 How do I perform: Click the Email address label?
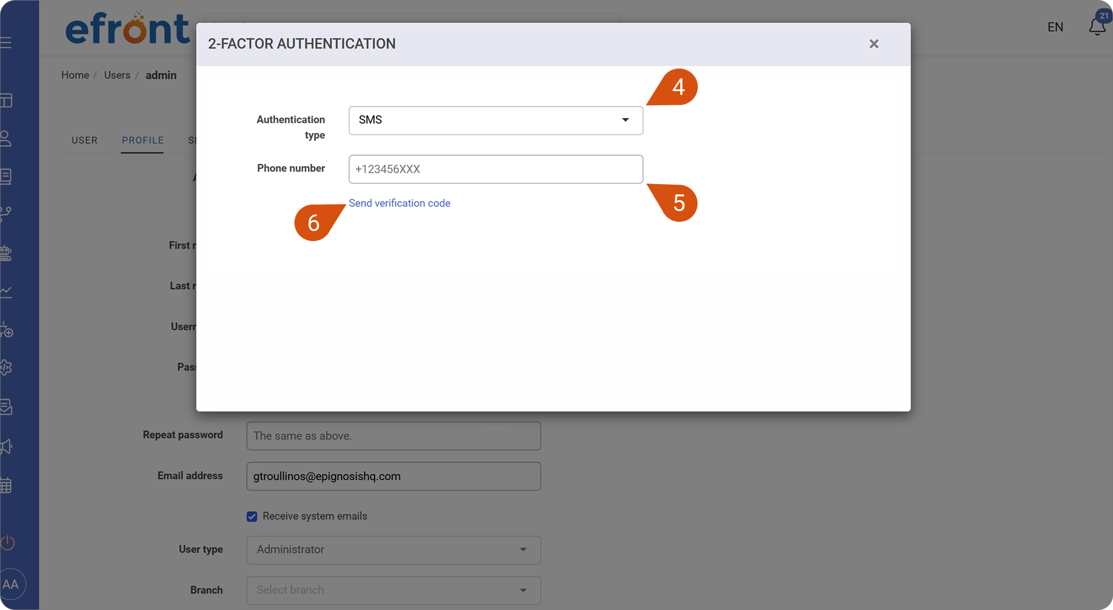[190, 476]
